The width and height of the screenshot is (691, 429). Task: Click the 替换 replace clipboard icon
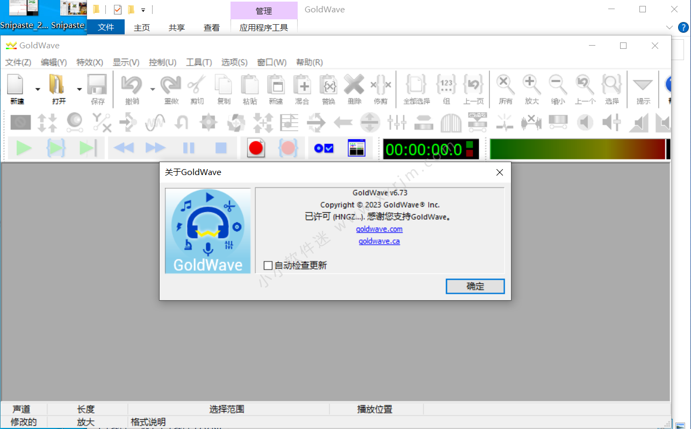click(328, 85)
